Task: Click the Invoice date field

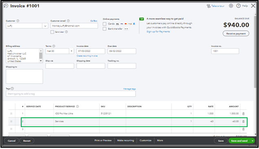Action: (91, 51)
